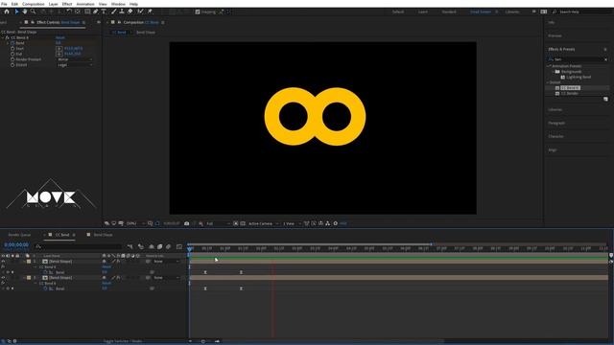Screen dimensions: 614x345
Task: Click the first layer's yellow label color swatch
Action: coord(29,261)
